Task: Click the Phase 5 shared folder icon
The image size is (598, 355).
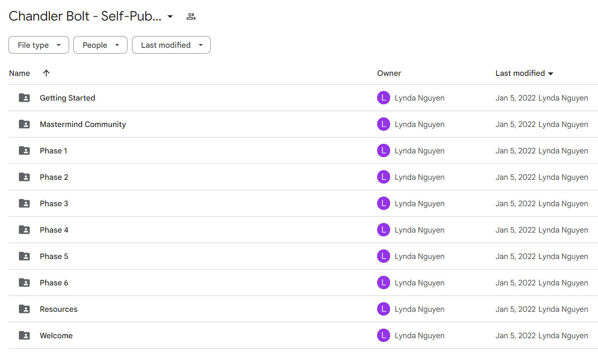Action: tap(24, 256)
